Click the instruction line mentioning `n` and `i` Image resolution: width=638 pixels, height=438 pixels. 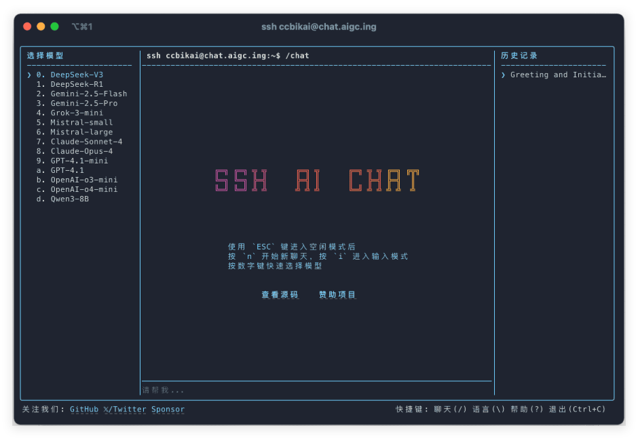[x=318, y=256]
